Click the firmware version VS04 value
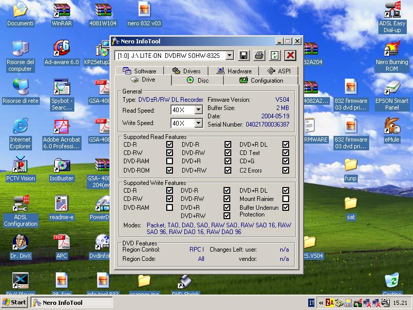This screenshot has width=413, height=310. 282,100
